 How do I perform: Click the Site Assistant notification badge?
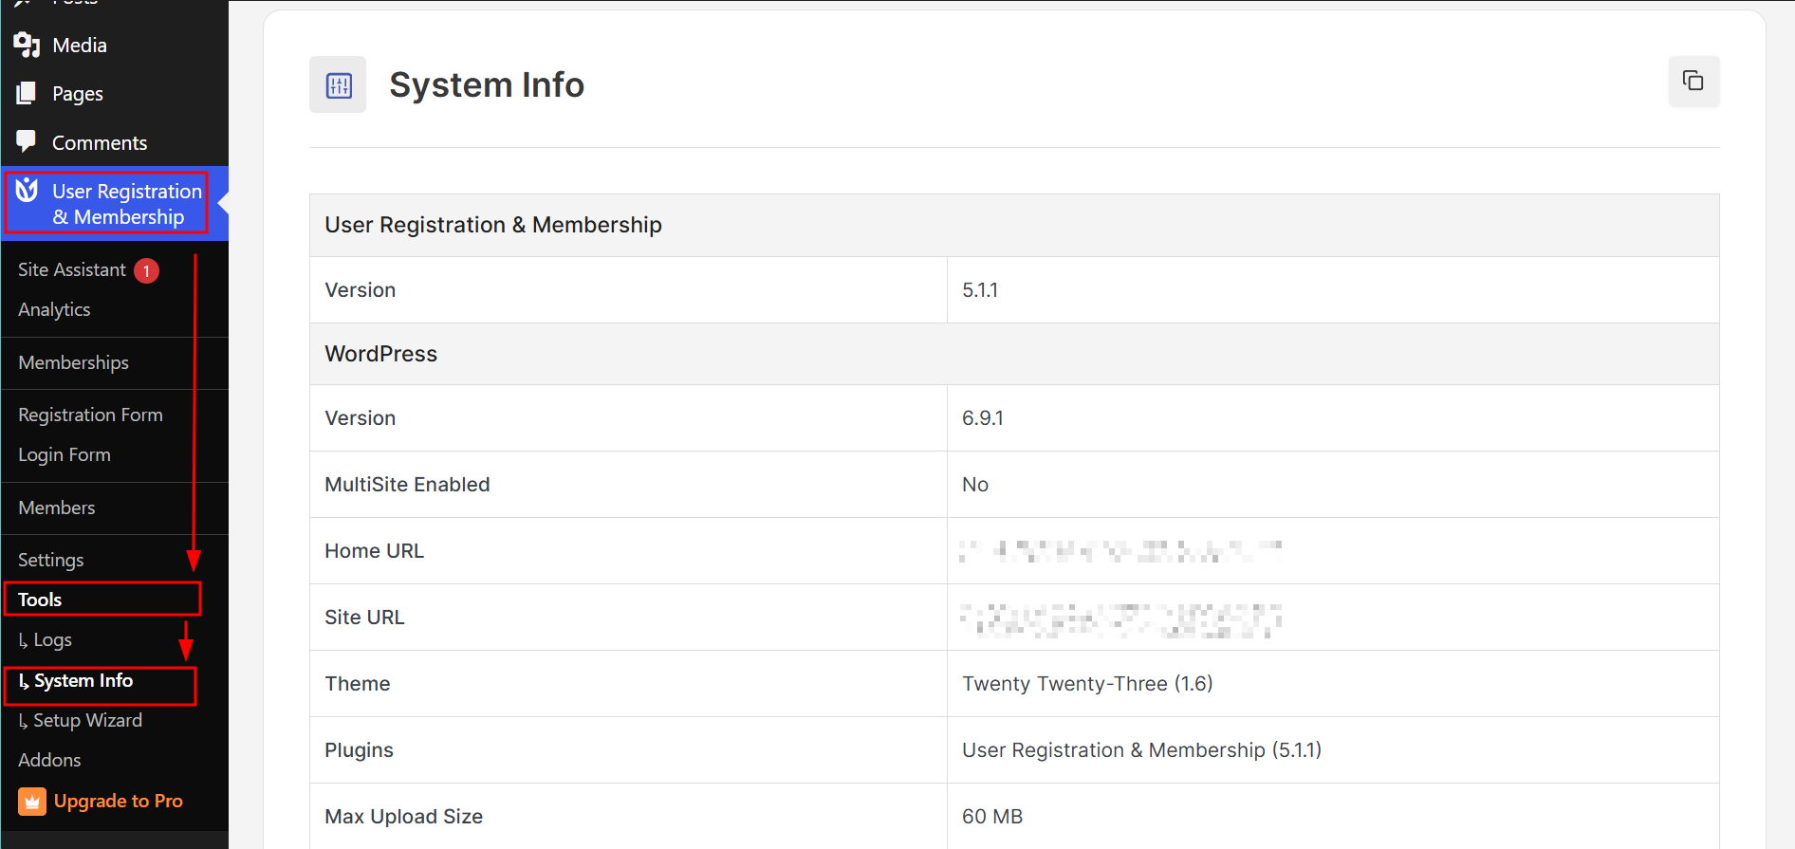point(146,270)
